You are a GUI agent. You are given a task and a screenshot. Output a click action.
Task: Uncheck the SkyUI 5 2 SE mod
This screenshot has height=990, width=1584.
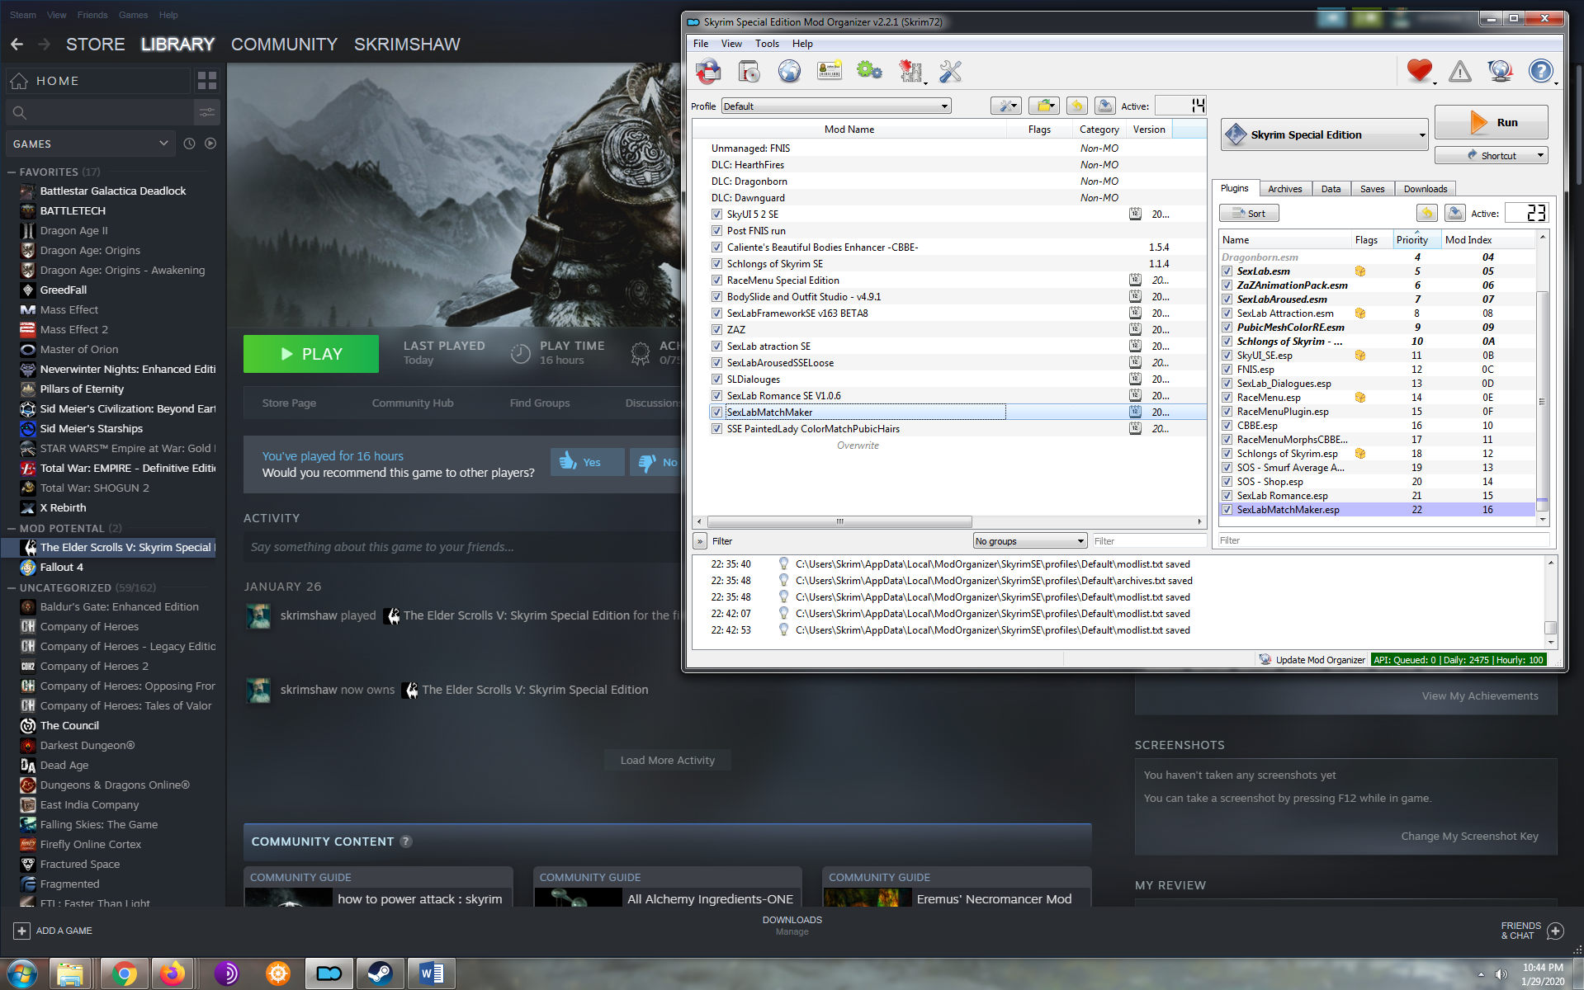coord(716,214)
